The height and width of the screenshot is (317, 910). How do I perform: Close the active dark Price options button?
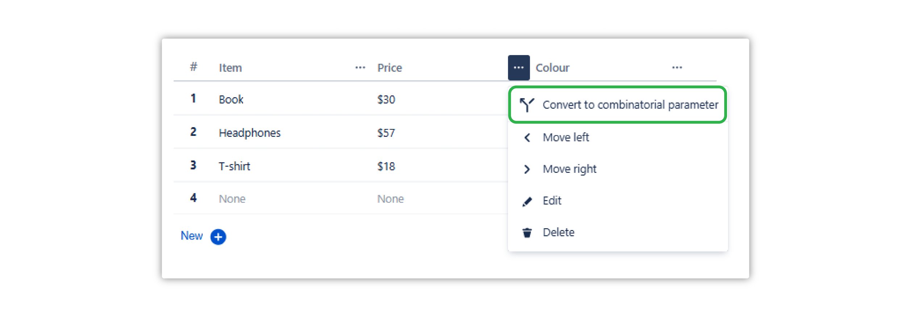coord(519,68)
